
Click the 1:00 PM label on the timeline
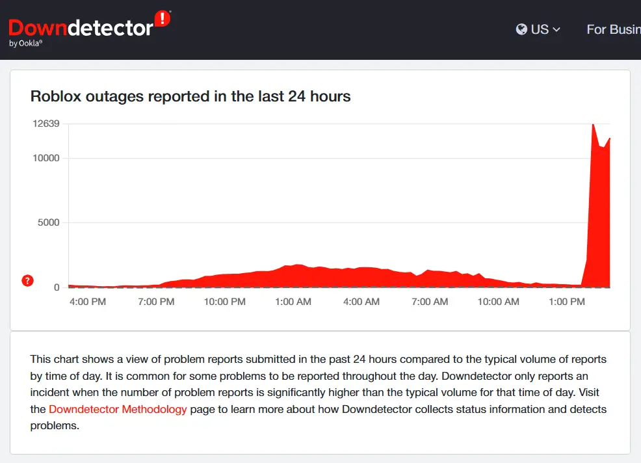tap(568, 301)
